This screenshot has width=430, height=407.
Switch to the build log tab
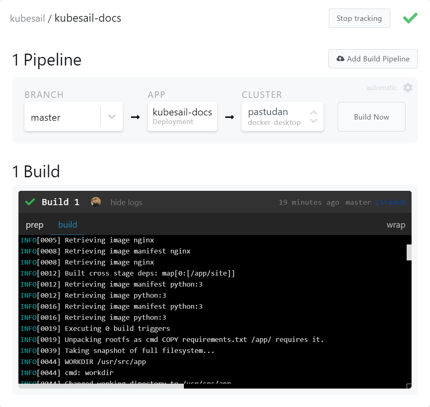68,225
